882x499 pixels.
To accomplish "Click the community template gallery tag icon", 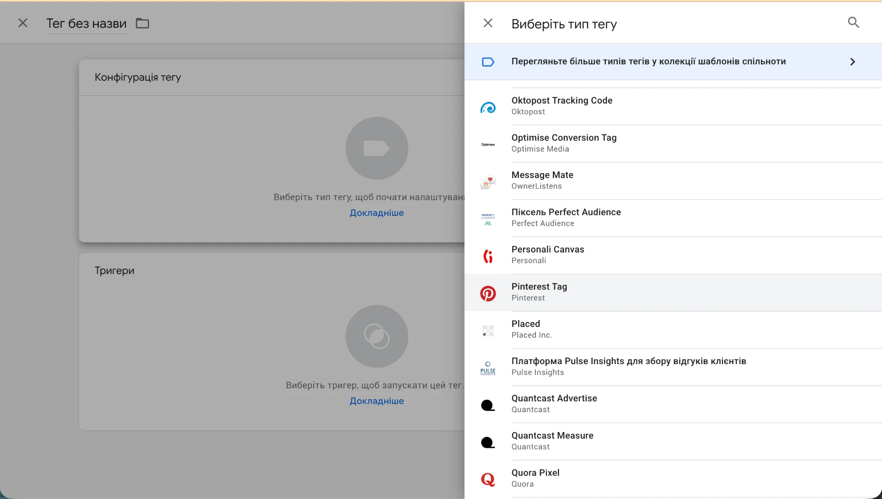I will click(x=488, y=62).
